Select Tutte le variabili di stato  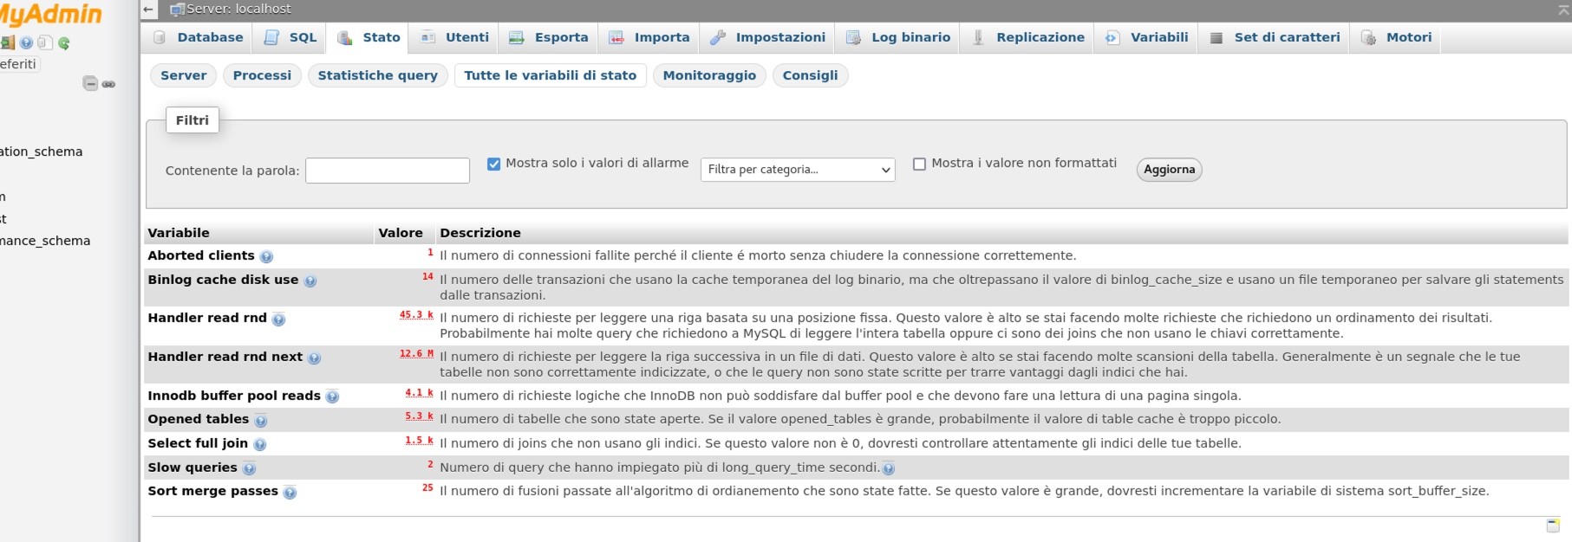pos(550,75)
